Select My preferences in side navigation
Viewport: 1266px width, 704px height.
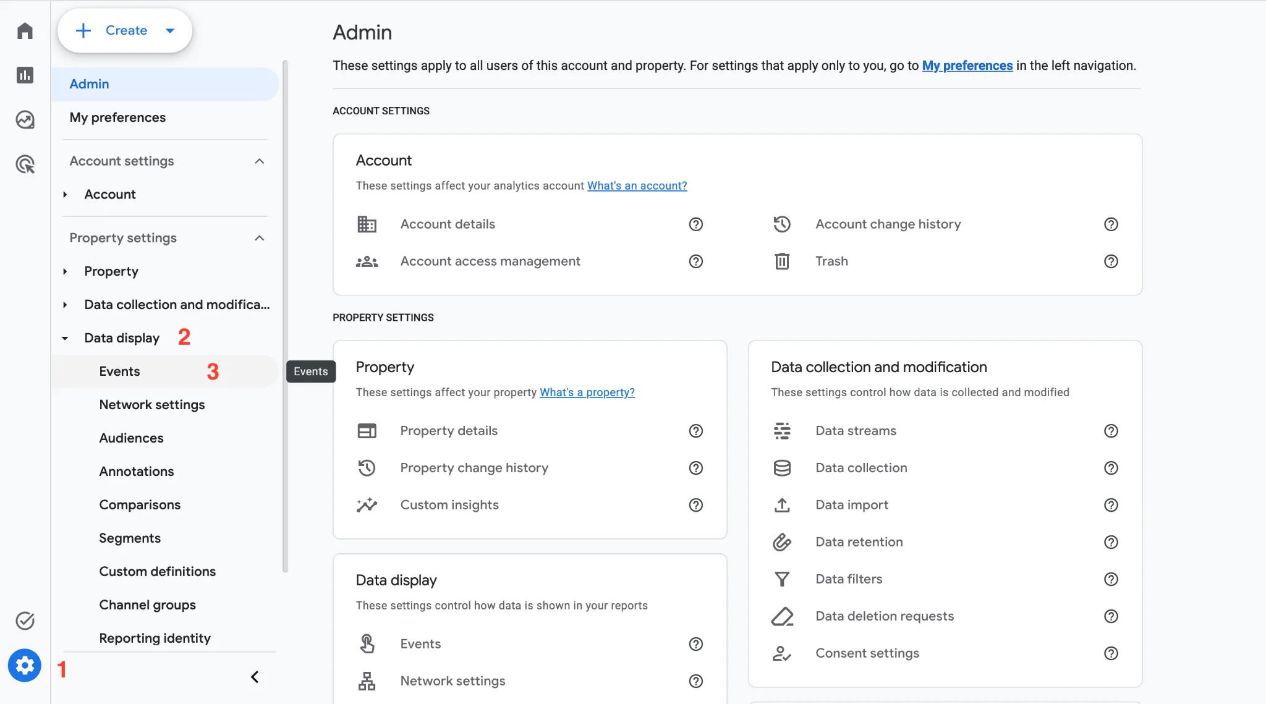pos(165,117)
